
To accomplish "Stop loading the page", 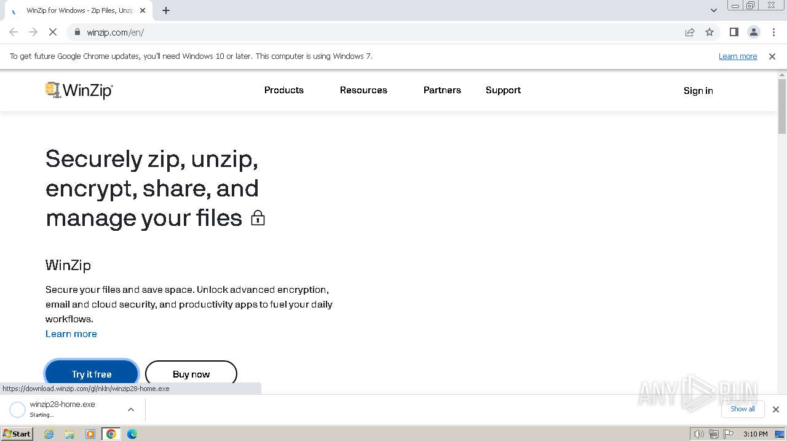I will click(53, 32).
